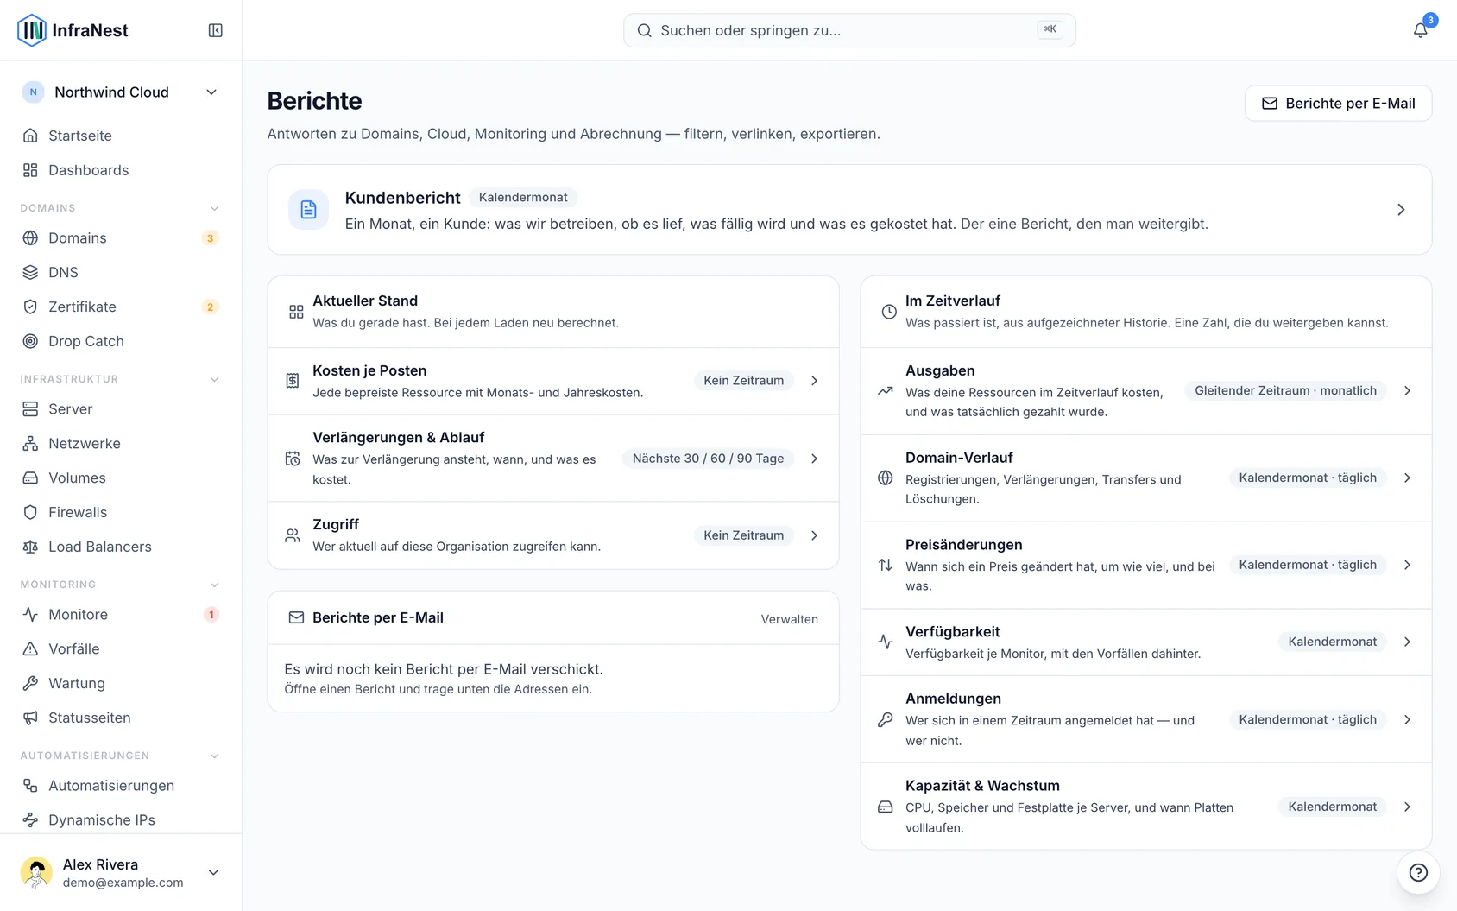Click the Statusseiten megaphone icon
Image resolution: width=1457 pixels, height=911 pixels.
coord(30,718)
